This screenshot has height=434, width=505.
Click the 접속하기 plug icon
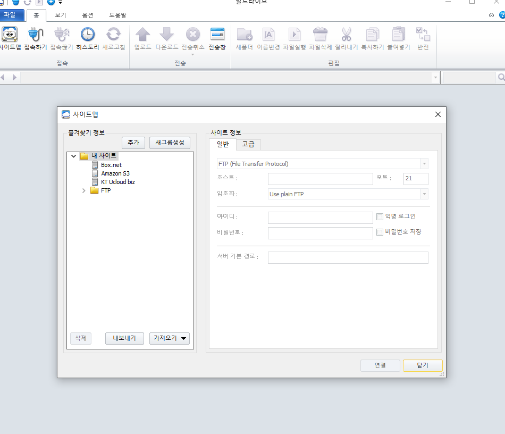pyautogui.click(x=36, y=35)
